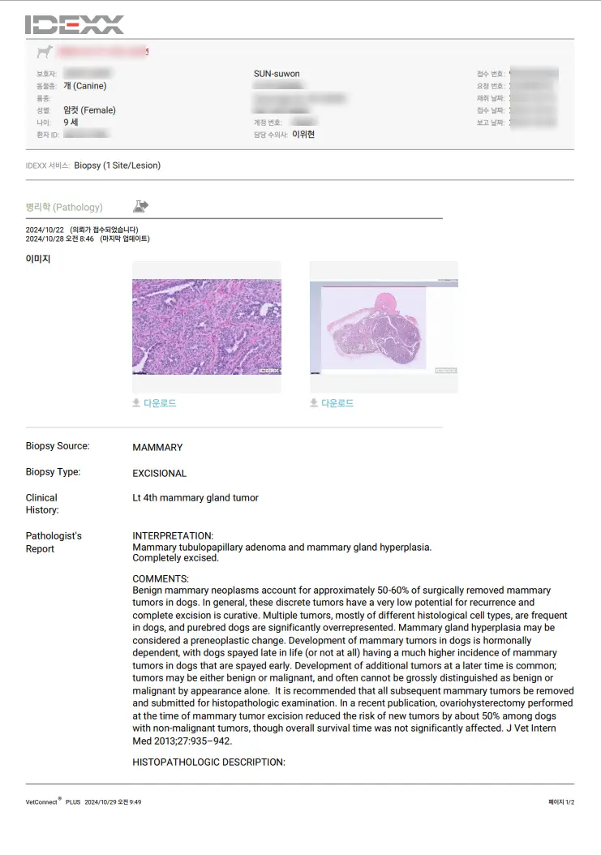
Task: Click the EXCISIONAL biopsy type value
Action: (x=159, y=473)
